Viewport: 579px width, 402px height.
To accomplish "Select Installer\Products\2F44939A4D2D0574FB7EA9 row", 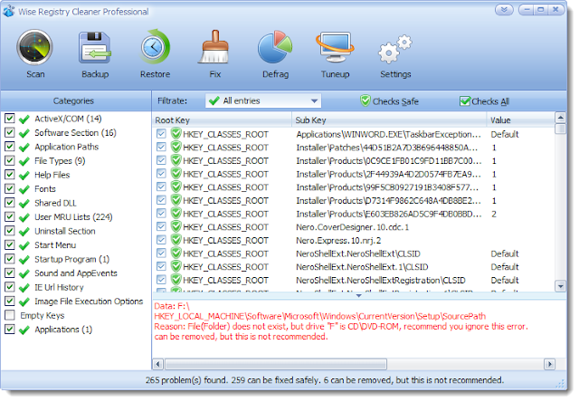I will tap(354, 174).
